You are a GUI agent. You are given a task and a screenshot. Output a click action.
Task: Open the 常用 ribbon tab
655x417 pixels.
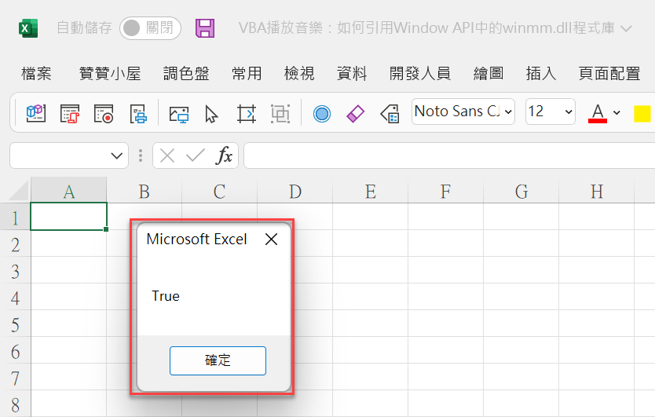tap(247, 74)
